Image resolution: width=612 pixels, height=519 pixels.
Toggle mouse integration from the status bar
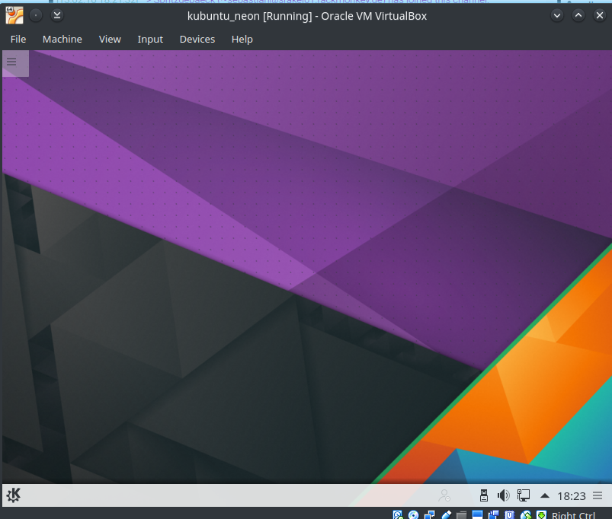(x=524, y=514)
